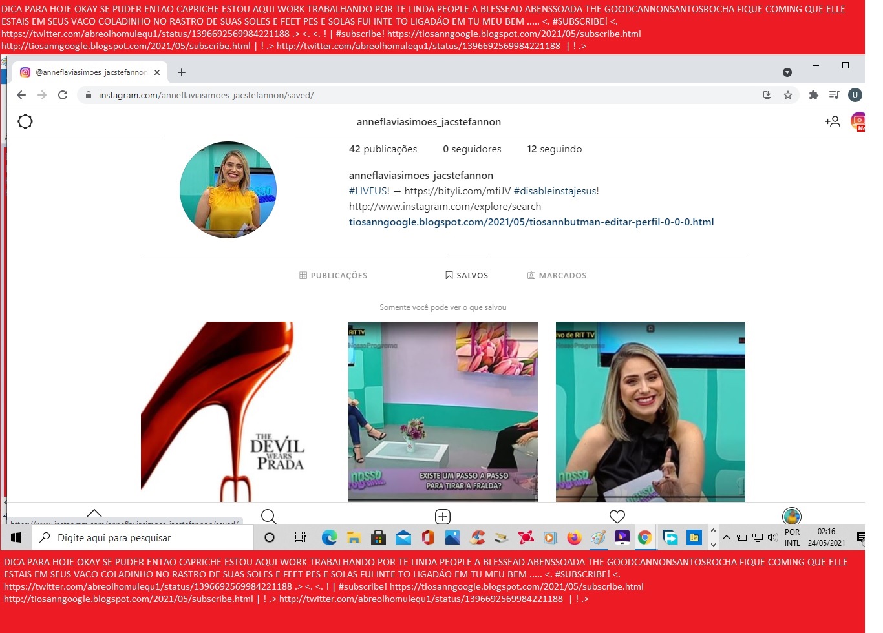The height and width of the screenshot is (633, 883).
Task: Go back with the browser back arrow
Action: tap(21, 95)
